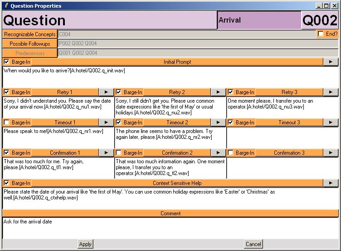Edit the Arrival question name field
Viewport: 341px width, 251px height.
[259, 20]
